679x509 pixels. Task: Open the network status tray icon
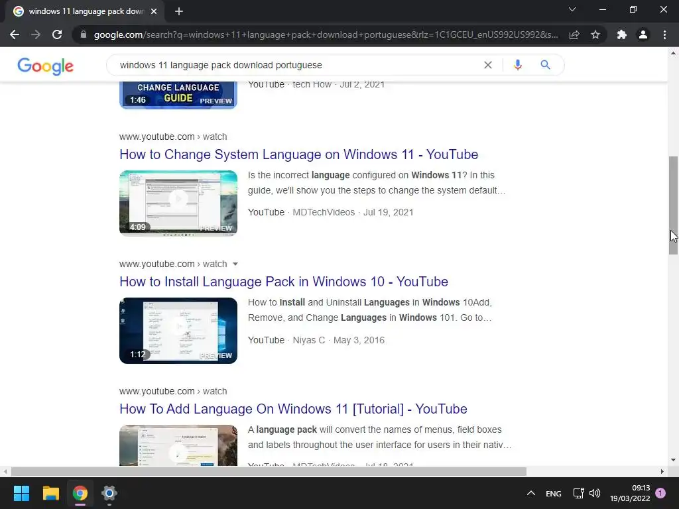[x=578, y=493]
